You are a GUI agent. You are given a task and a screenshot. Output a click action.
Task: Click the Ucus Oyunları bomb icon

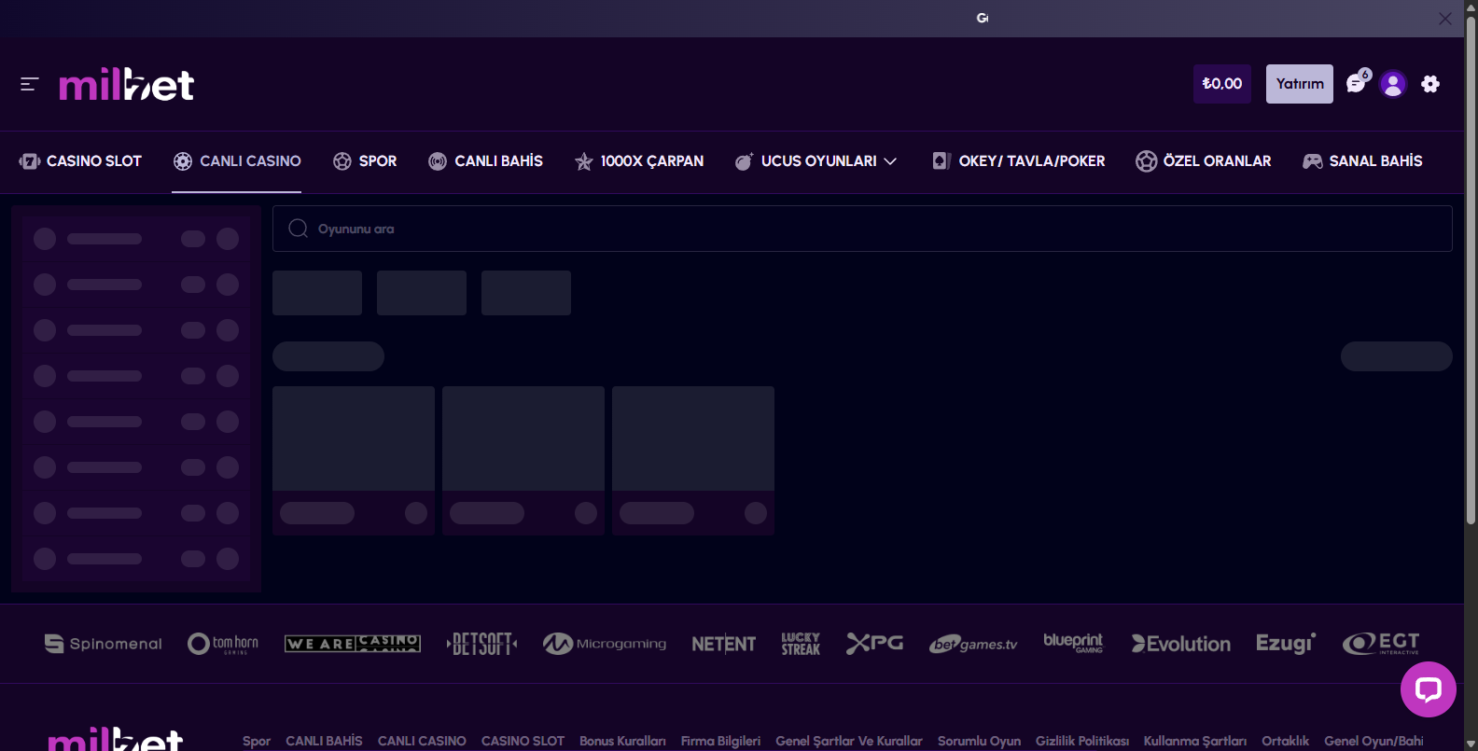(744, 161)
